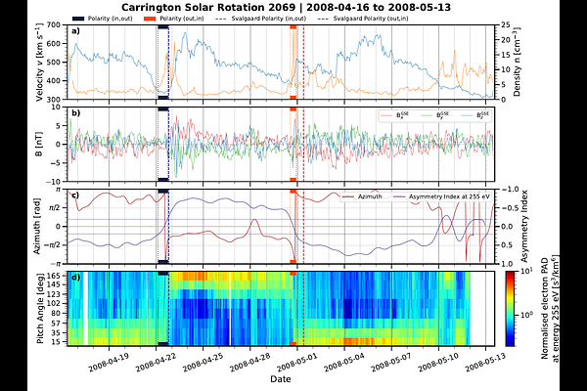
Task: Click the "25" density axis tick
Action: coord(506,25)
